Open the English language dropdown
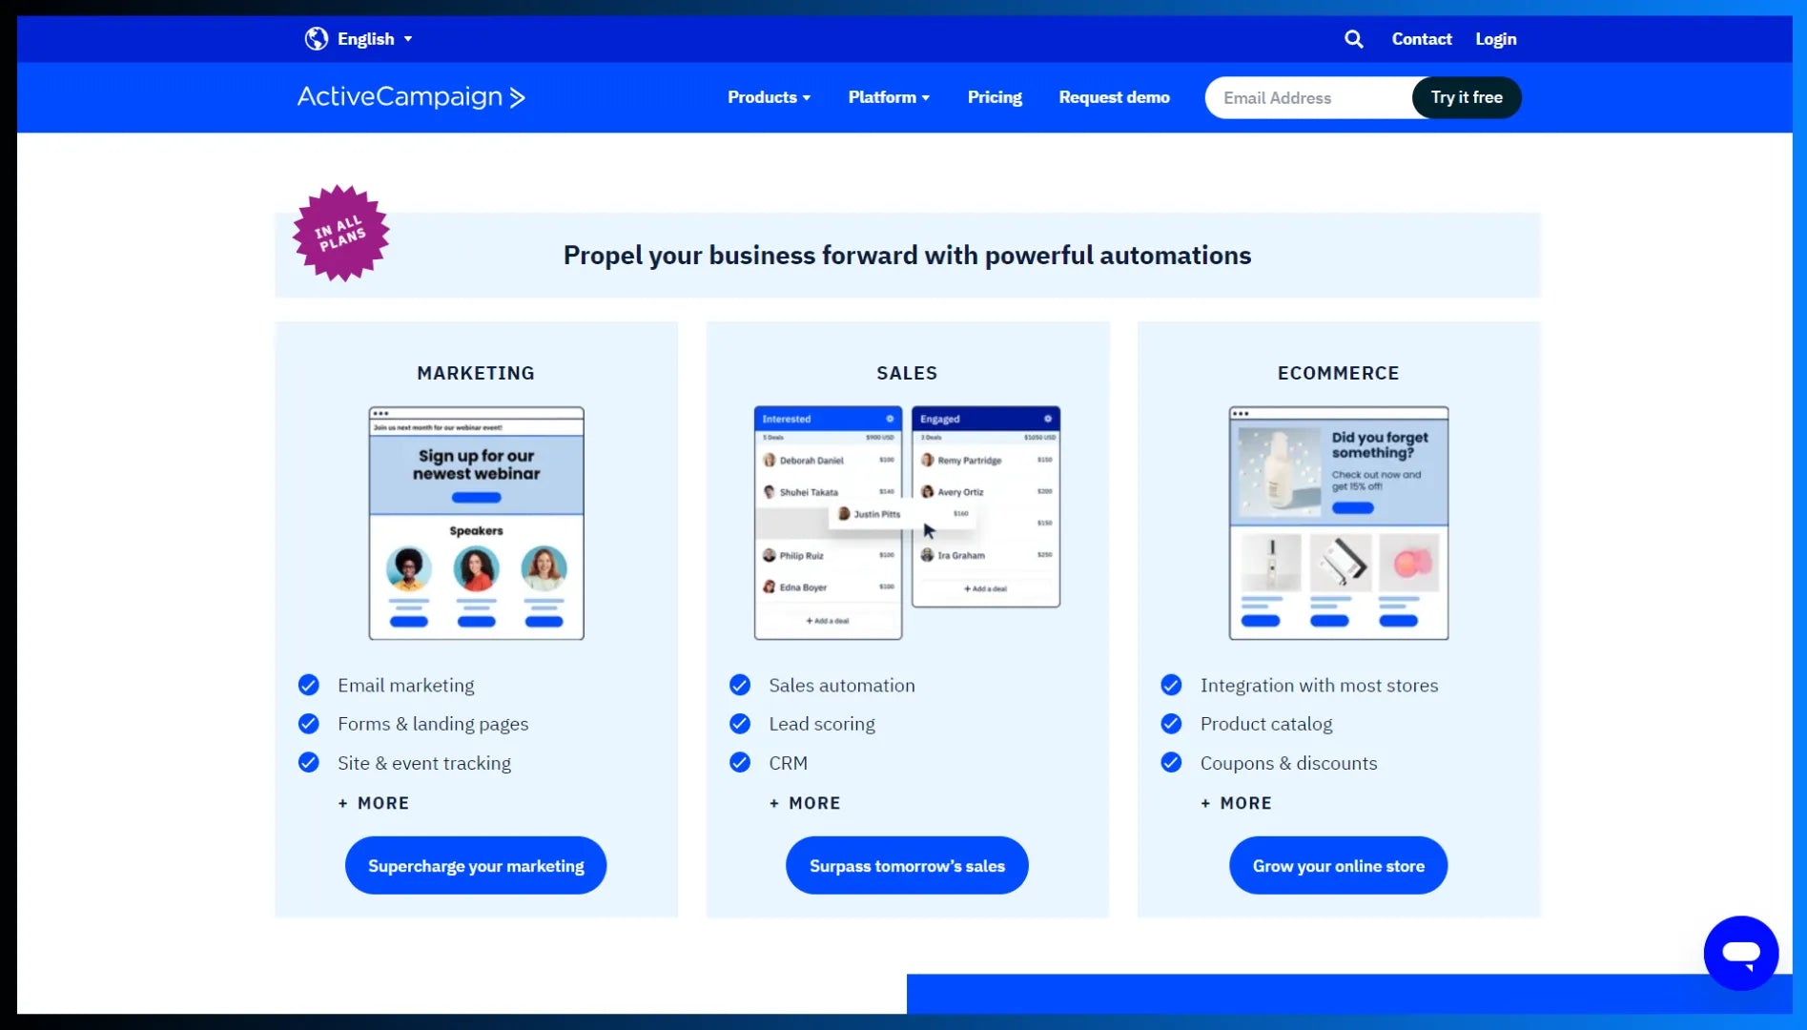 375,39
